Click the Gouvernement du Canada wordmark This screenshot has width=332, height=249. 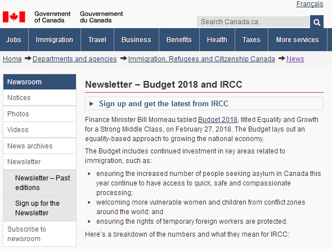pyautogui.click(x=101, y=17)
